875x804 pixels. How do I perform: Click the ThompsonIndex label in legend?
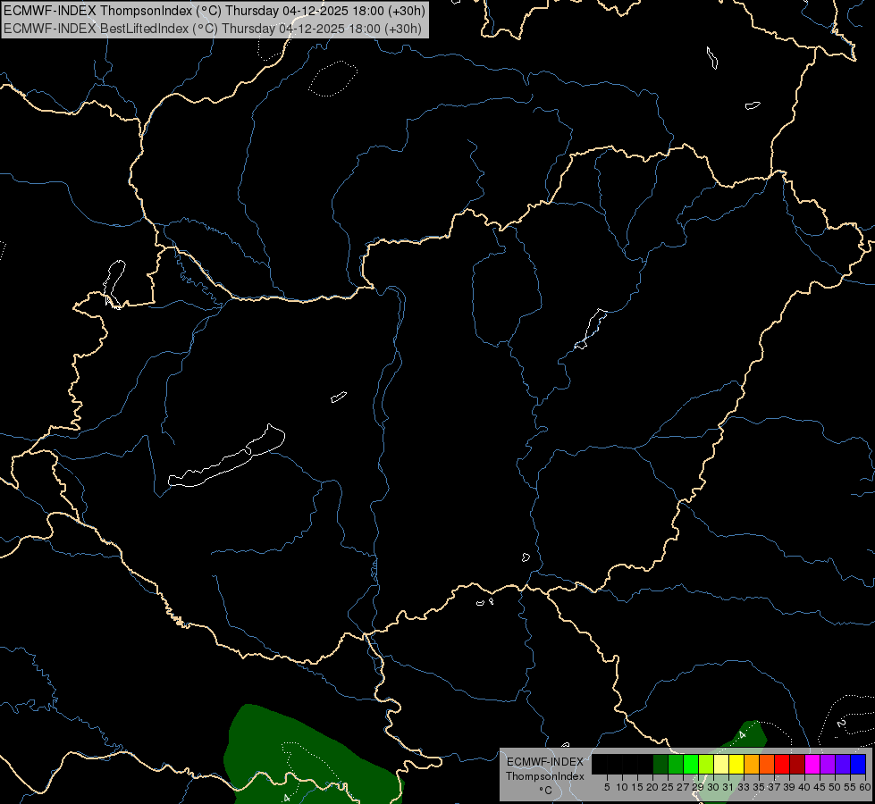(x=544, y=776)
